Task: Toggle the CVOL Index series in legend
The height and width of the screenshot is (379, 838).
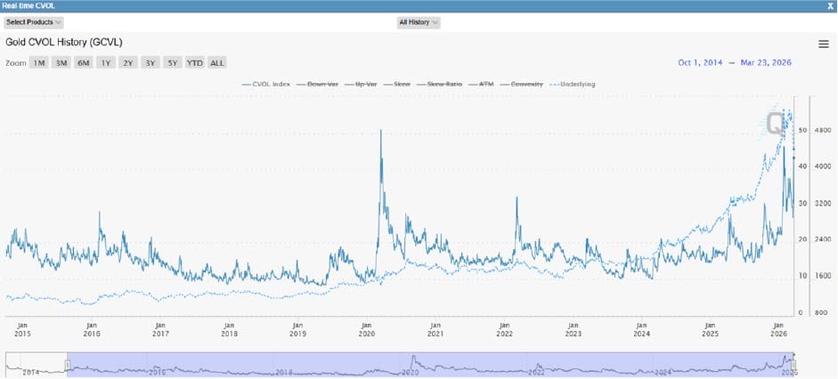Action: tap(267, 85)
